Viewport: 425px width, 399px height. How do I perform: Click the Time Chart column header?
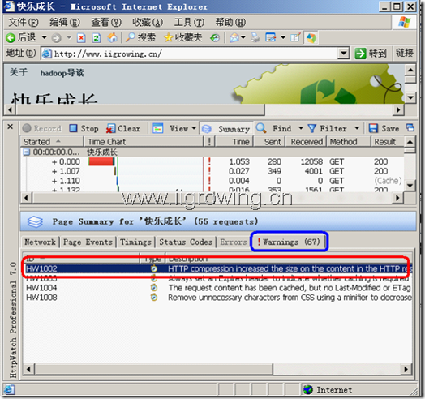tap(144, 141)
